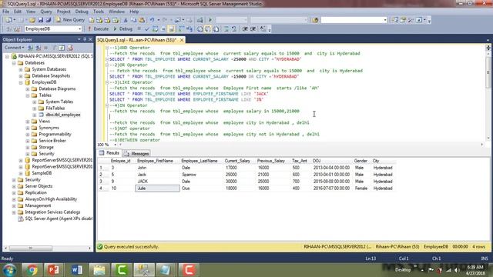Select the Management folder in Object Explorer
The image size is (493, 277).
click(x=38, y=205)
